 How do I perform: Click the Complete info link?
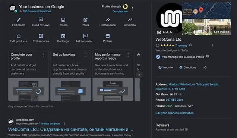click(x=120, y=12)
